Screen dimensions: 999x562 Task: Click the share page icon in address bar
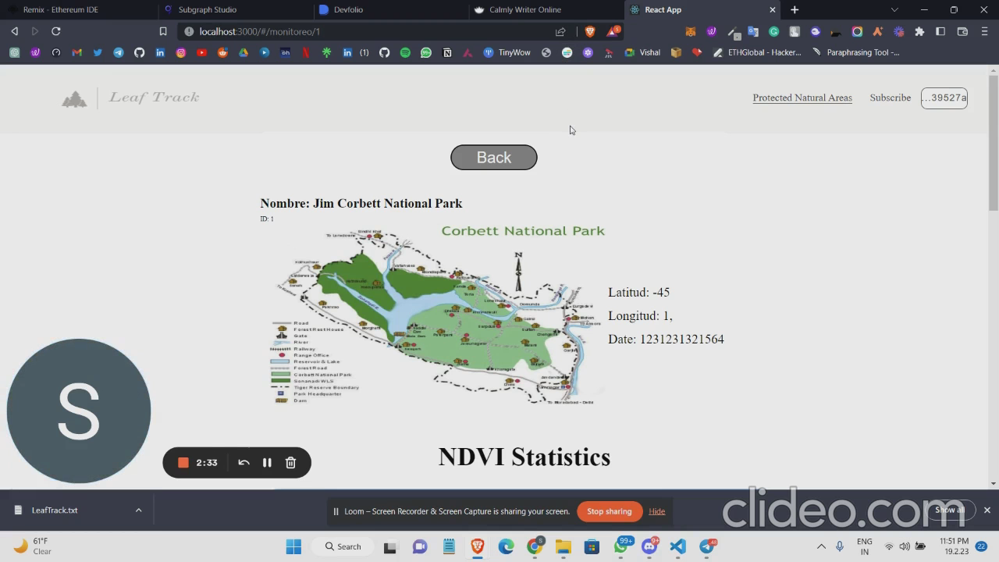pyautogui.click(x=560, y=31)
